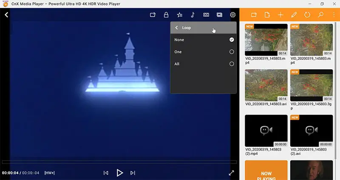Screen dimensions: 340x180
Task: Close the CnX Media Player window
Action: click(334, 4)
